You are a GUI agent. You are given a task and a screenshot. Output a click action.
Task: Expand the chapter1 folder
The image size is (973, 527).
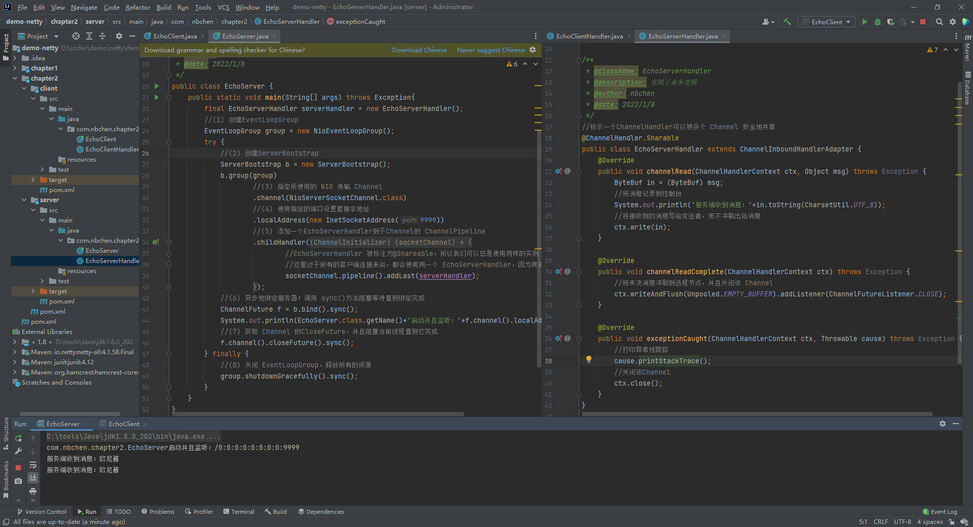[15, 68]
